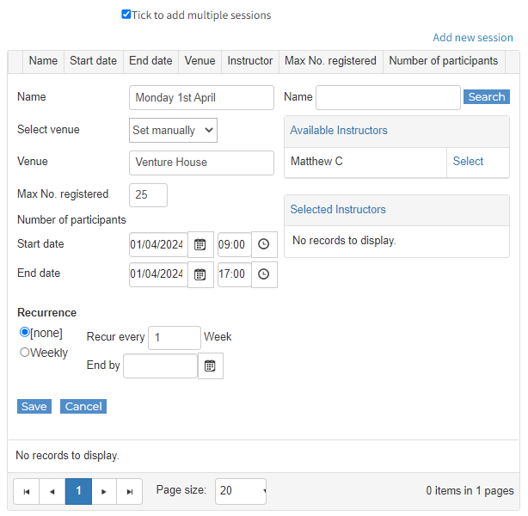Viewport: 528px width, 516px height.
Task: Go to the first page
Action: pos(27,492)
